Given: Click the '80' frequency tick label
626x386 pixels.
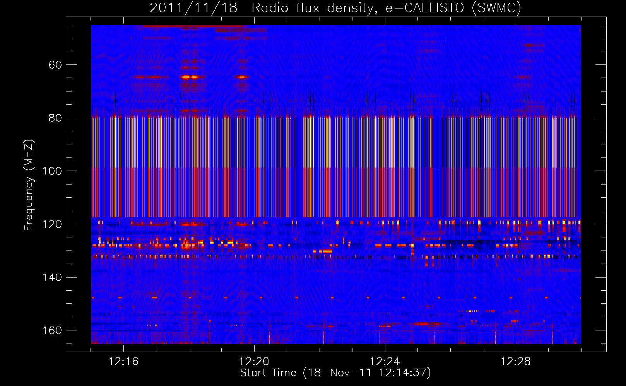Looking at the screenshot, I should click(55, 118).
